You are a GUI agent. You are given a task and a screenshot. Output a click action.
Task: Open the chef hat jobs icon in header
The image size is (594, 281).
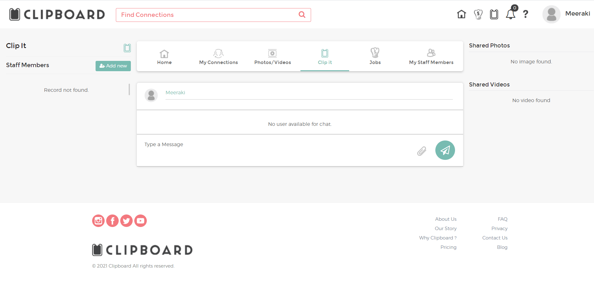tap(478, 14)
